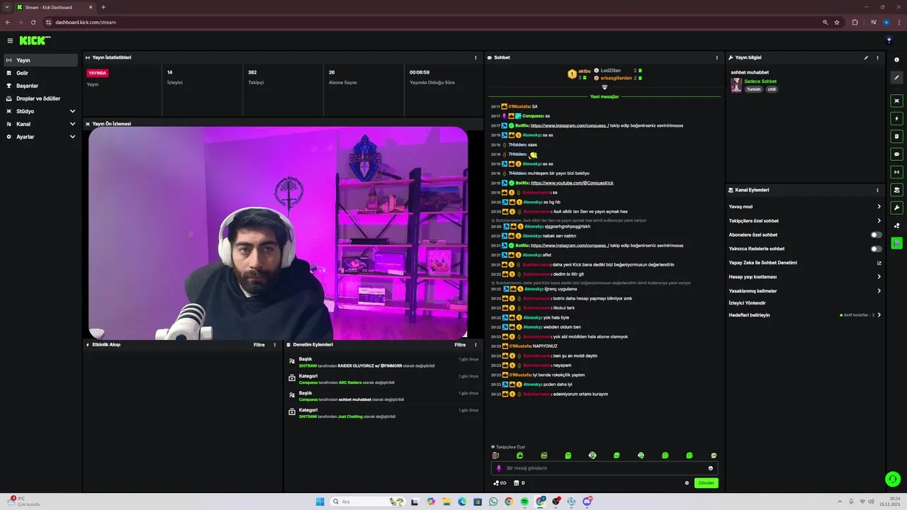Open Filtre in Denetim Eylemleri panel
This screenshot has width=907, height=510.
pos(460,345)
